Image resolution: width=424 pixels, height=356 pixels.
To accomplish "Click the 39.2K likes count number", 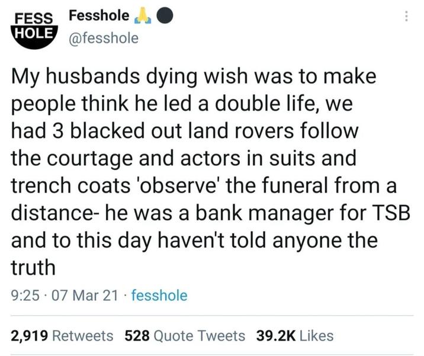I will 276,336.
